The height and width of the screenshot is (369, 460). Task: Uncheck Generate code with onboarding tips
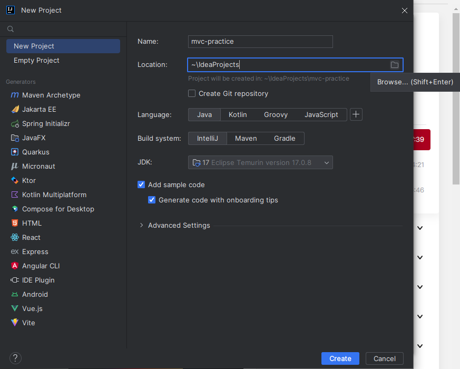point(152,200)
